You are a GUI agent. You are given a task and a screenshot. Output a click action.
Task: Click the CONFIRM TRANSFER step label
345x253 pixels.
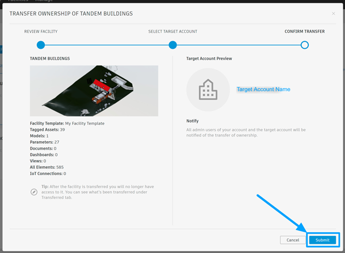tap(305, 32)
